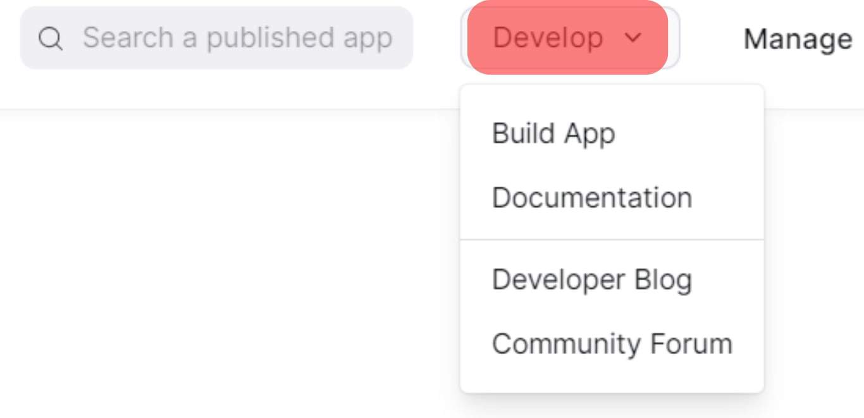The height and width of the screenshot is (418, 864).
Task: Click Manage in the top bar
Action: (798, 39)
